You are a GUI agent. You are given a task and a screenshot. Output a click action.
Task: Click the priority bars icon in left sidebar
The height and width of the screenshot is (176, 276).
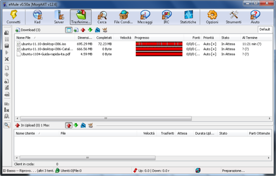[x=7, y=32]
